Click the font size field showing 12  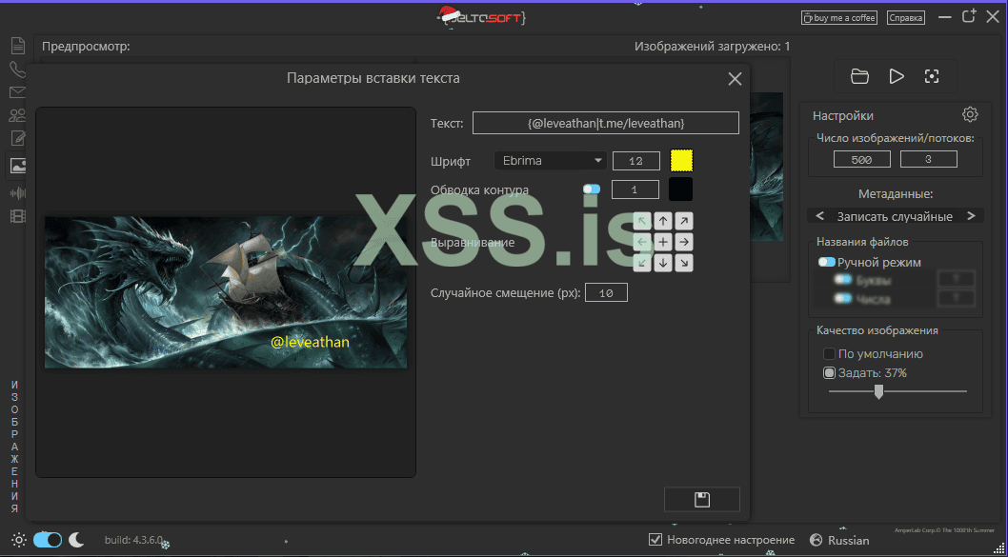[x=635, y=161]
